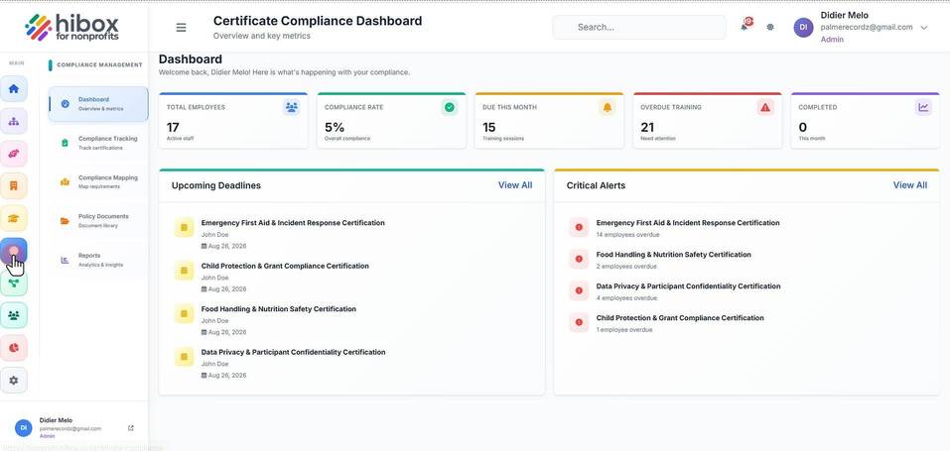
Task: Open the red pie chart sidebar icon
Action: click(14, 348)
